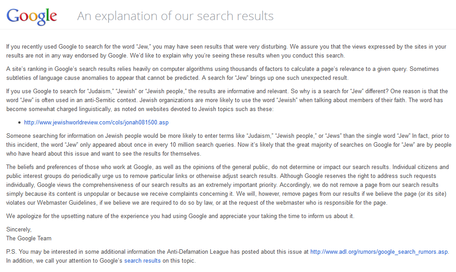
Task: Follow the "search results" link in the P.S.
Action: point(142,261)
